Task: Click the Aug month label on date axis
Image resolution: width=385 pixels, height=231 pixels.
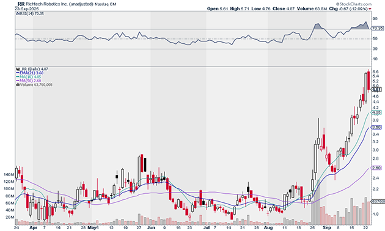Action: tap(268, 228)
